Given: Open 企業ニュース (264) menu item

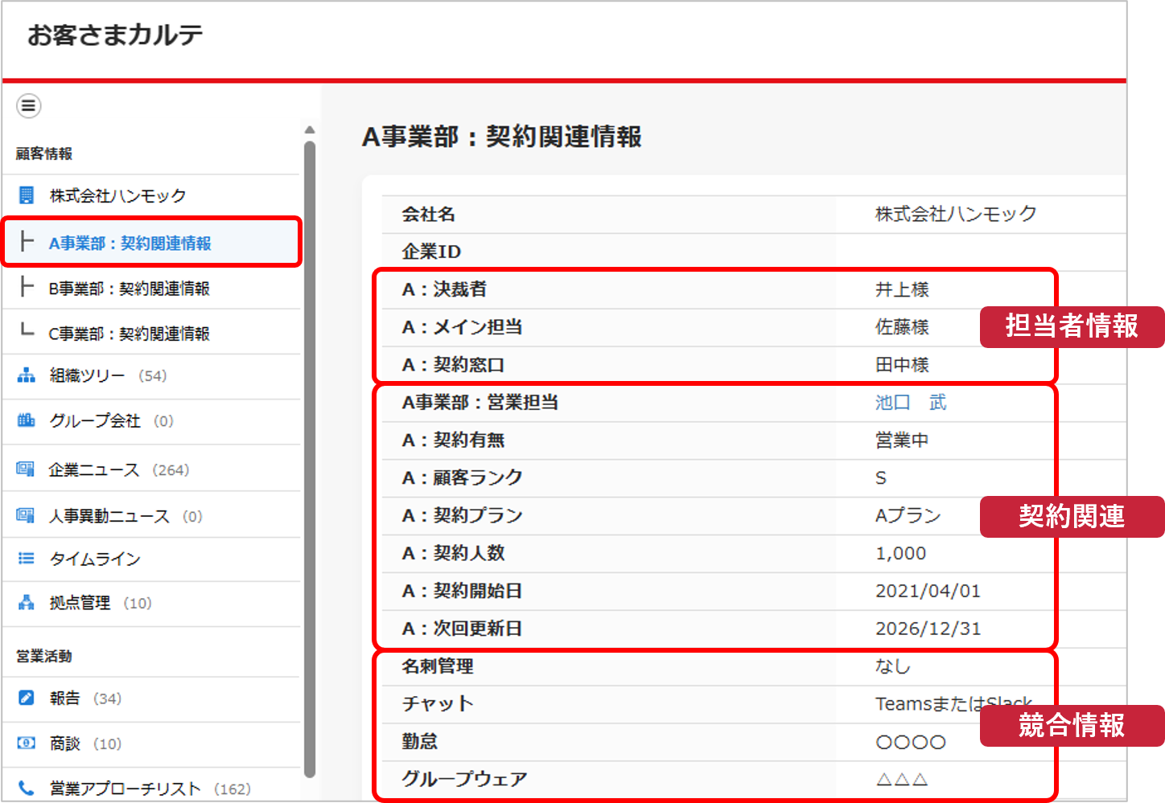Looking at the screenshot, I should point(152,469).
